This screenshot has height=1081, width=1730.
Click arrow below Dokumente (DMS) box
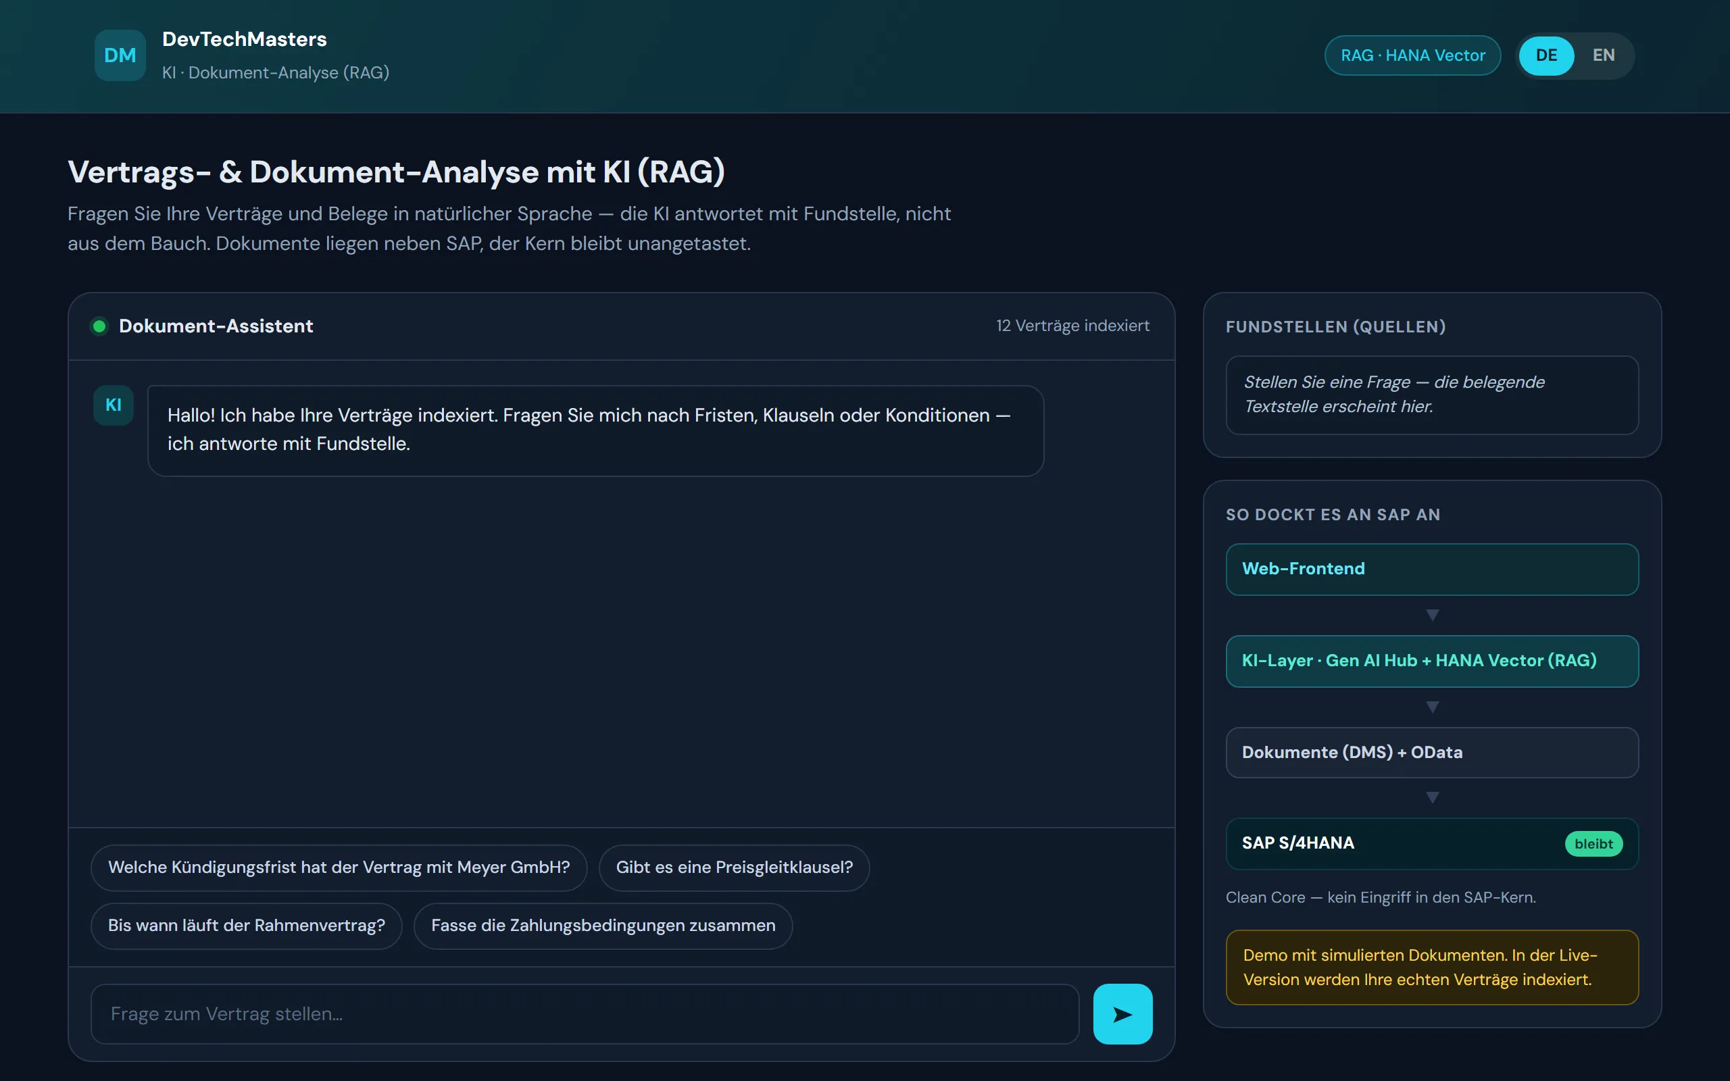[1432, 797]
